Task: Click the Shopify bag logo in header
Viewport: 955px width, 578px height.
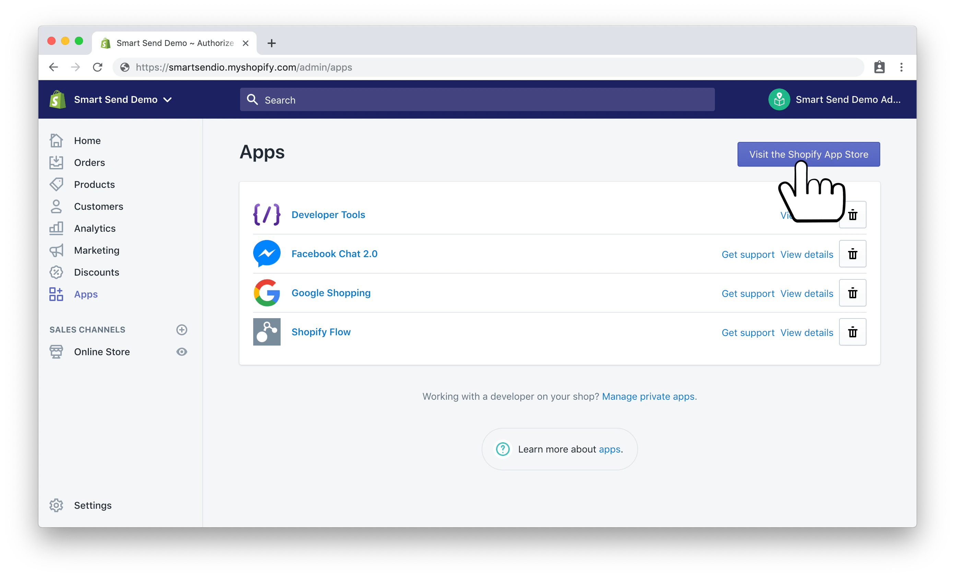Action: [57, 99]
